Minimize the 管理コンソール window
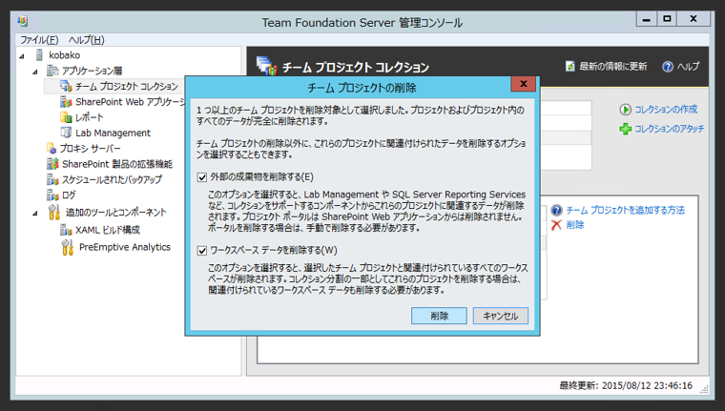The height and width of the screenshot is (411, 725). (647, 19)
